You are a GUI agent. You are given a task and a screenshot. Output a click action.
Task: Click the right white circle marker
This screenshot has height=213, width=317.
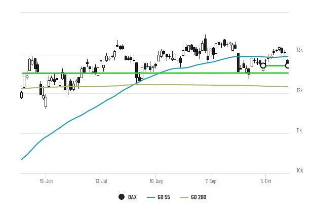288,65
